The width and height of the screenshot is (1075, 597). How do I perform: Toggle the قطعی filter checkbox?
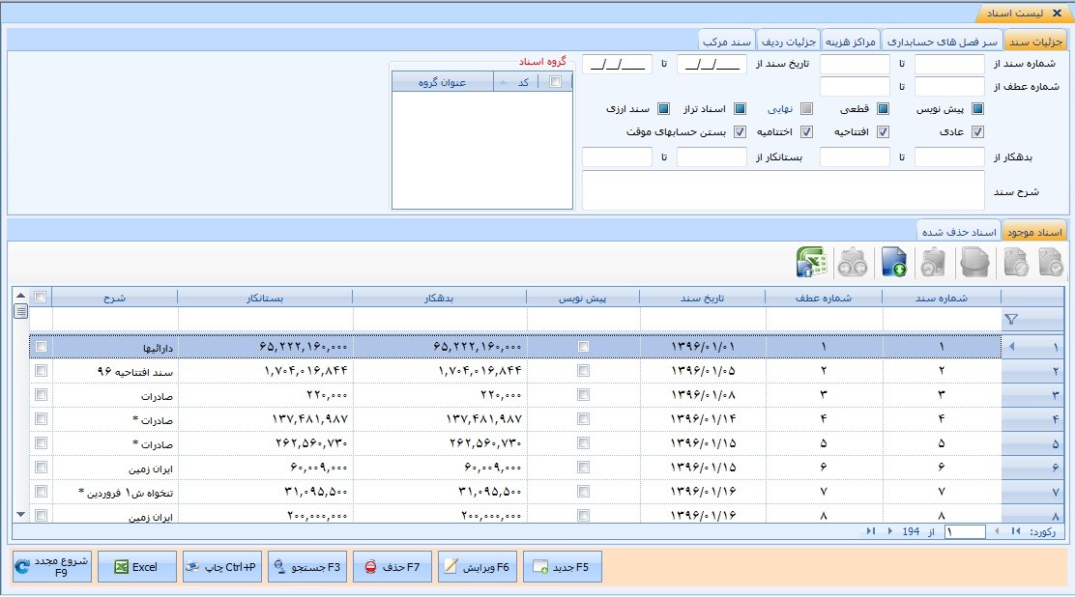(883, 109)
